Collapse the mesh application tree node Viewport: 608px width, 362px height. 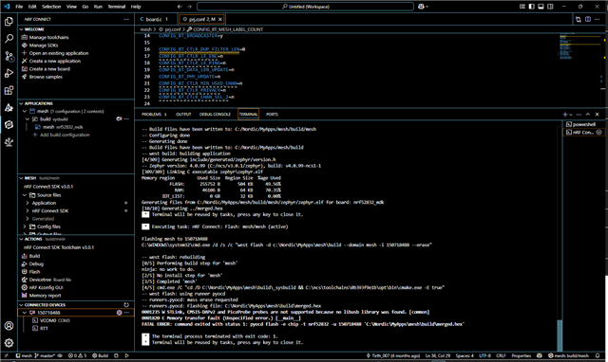click(x=25, y=112)
